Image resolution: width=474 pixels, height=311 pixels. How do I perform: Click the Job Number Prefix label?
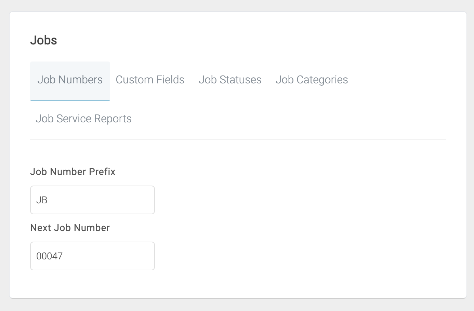pos(73,172)
